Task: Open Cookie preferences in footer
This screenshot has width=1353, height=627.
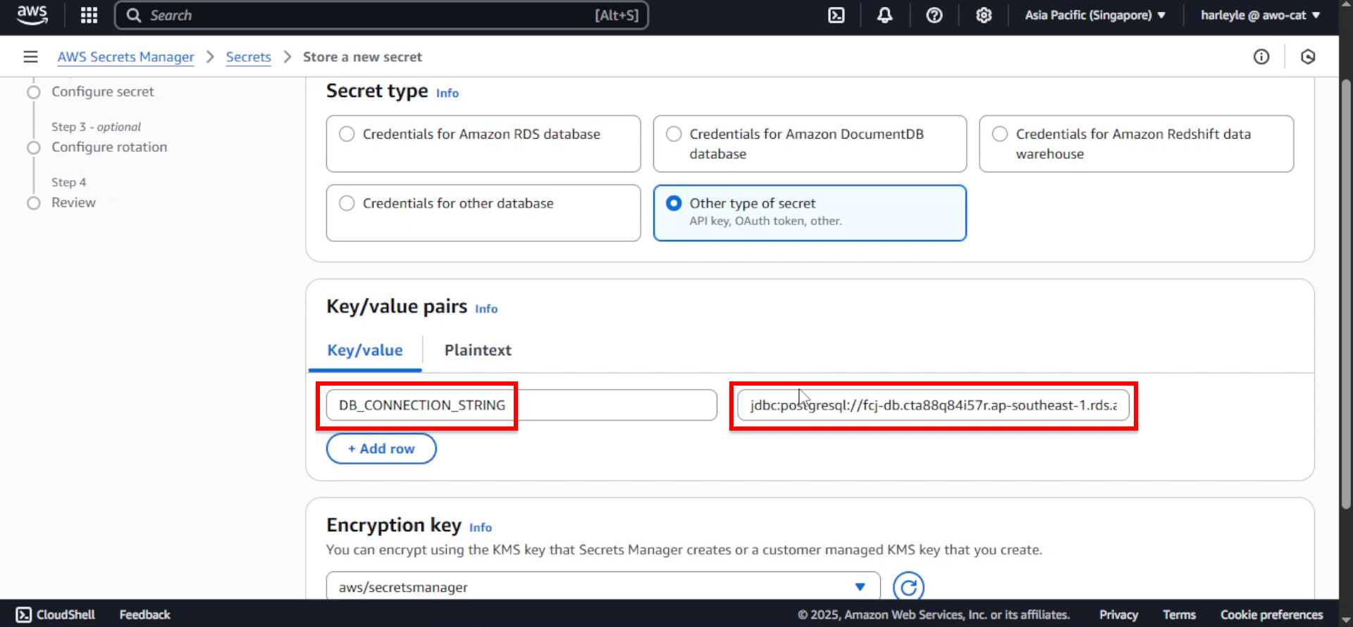Action: 1272,614
